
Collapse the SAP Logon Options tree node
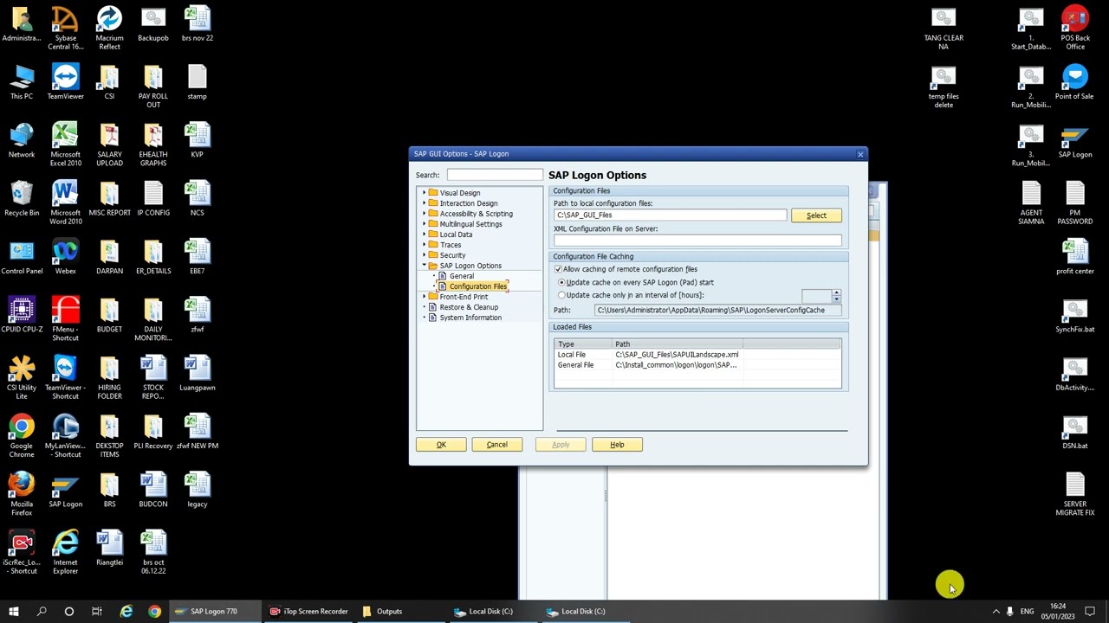(425, 266)
